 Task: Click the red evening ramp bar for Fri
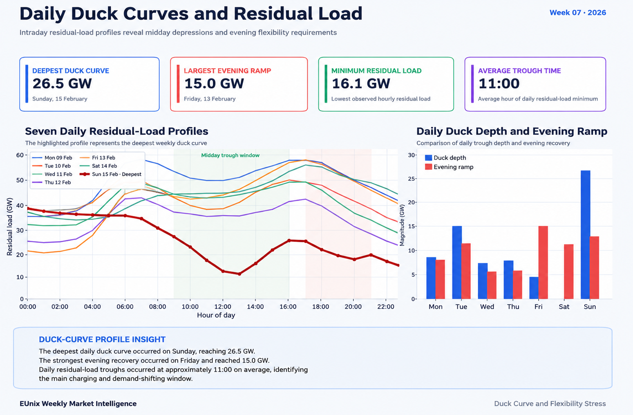coord(543,262)
